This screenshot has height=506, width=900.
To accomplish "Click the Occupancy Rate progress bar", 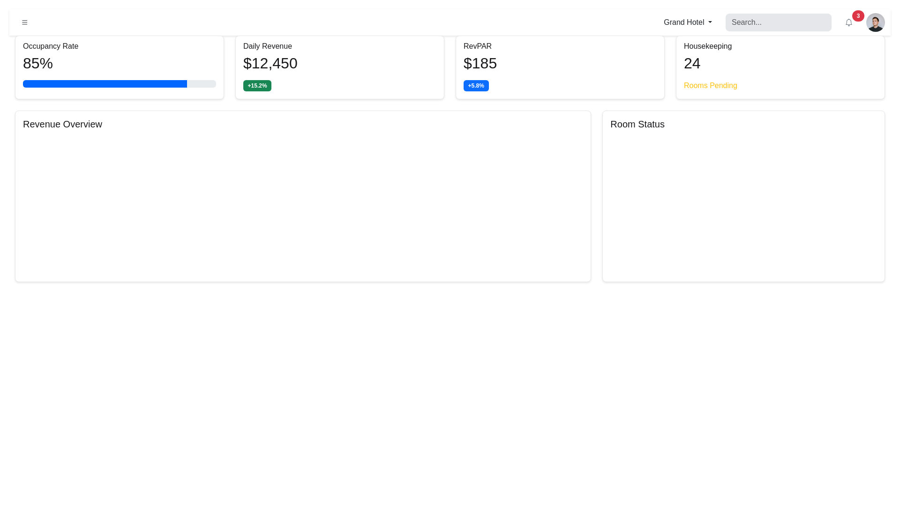I will tap(119, 84).
